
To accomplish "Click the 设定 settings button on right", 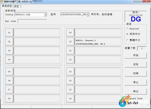I will click(x=136, y=64).
